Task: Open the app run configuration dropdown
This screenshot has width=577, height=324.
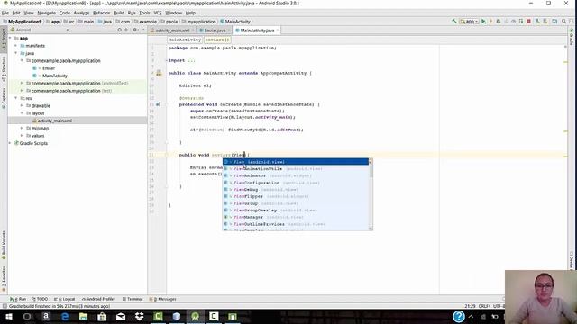Action: coord(469,22)
